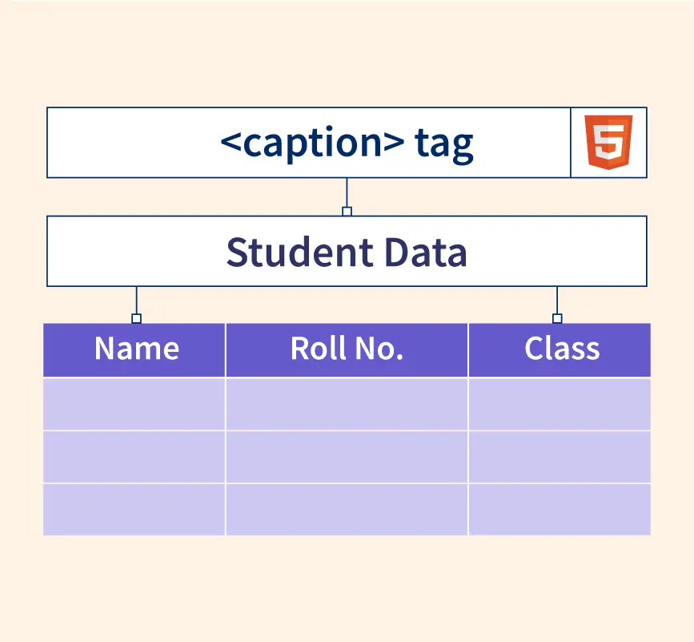Select the Class column header
Screen dimensions: 694x642
click(x=561, y=349)
